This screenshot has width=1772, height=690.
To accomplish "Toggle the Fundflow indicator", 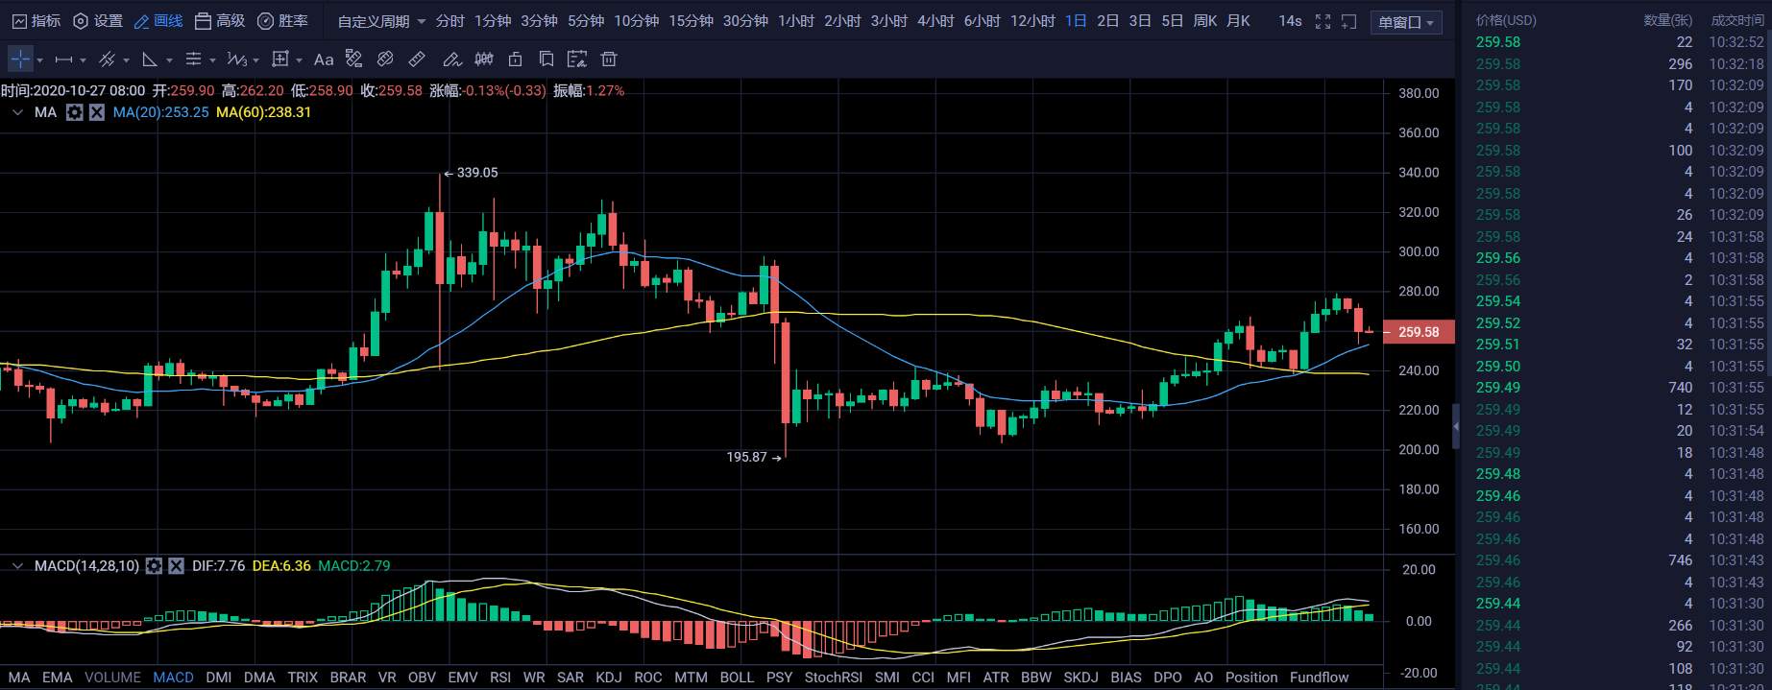I will [1319, 678].
